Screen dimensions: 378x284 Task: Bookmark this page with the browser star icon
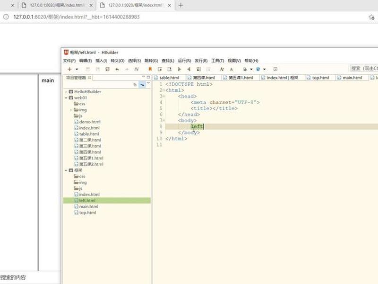point(371,17)
